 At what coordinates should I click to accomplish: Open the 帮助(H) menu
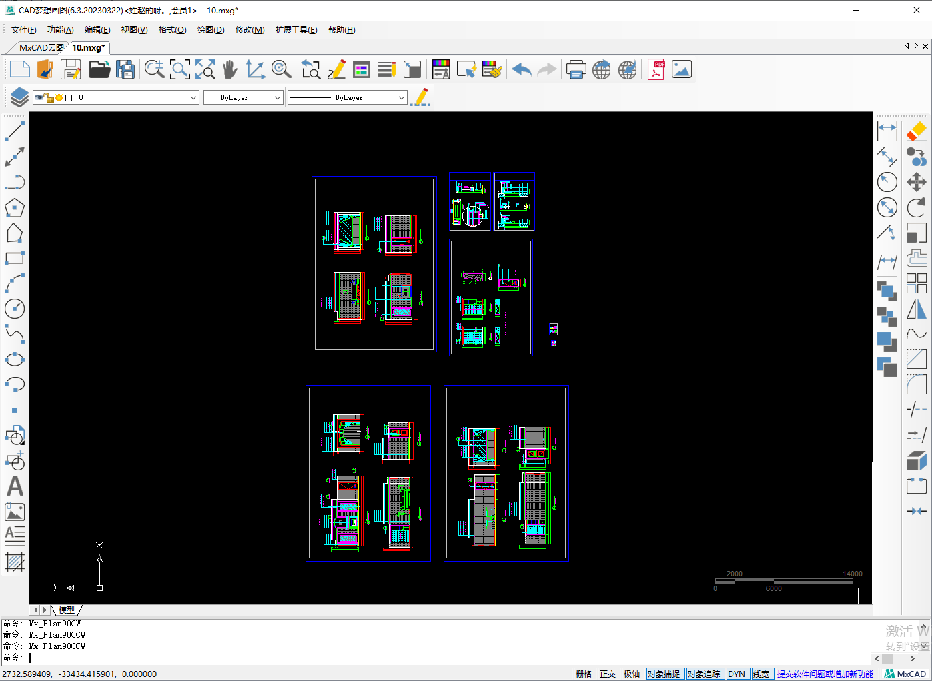tap(342, 29)
